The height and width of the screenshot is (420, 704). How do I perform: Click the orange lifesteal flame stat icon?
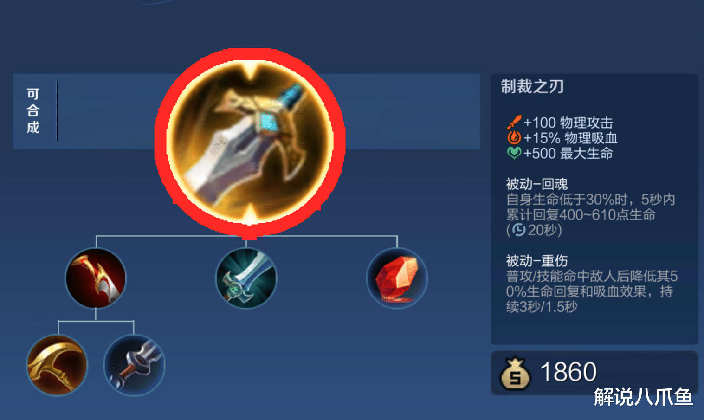[514, 137]
